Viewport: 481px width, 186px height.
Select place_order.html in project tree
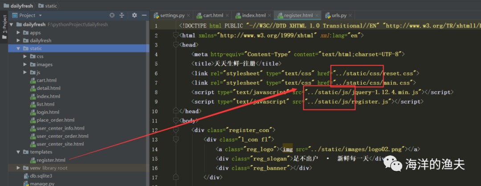point(55,120)
